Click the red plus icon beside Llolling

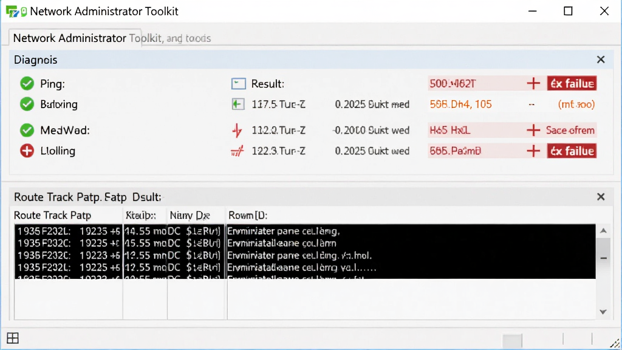point(27,151)
